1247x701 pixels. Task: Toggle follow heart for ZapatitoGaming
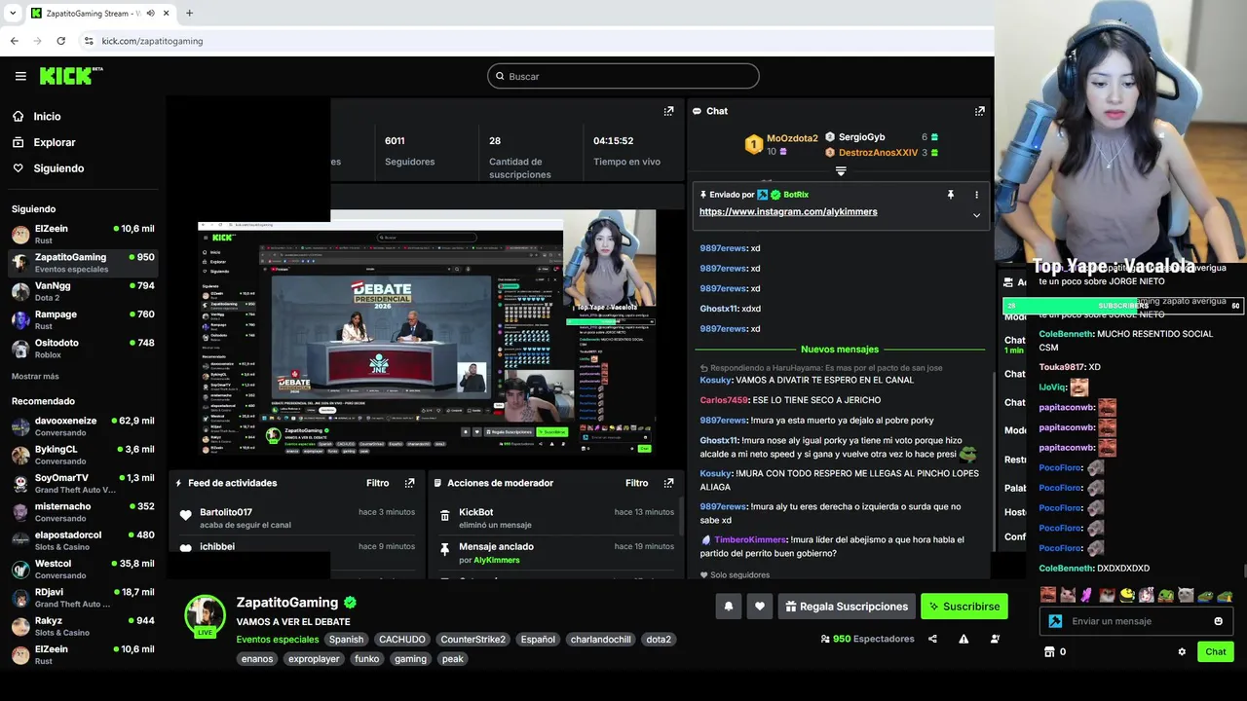[x=760, y=606]
